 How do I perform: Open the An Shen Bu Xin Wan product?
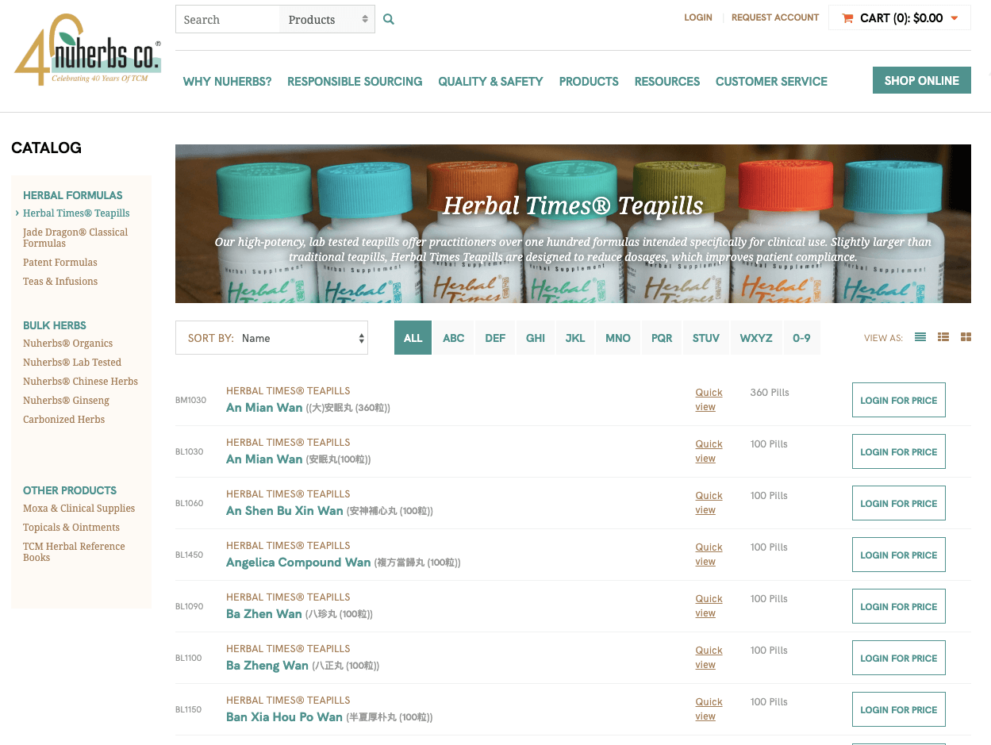click(284, 511)
